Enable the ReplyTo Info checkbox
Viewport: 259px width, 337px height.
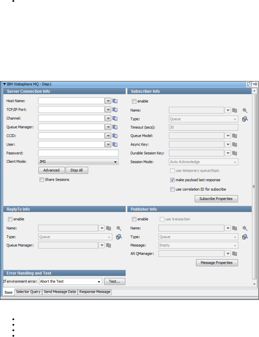pyautogui.click(x=10, y=219)
